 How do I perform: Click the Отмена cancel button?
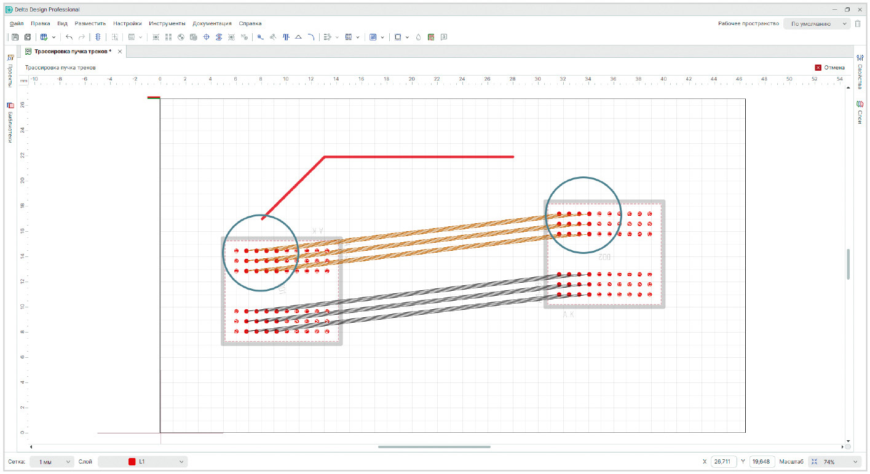point(829,68)
